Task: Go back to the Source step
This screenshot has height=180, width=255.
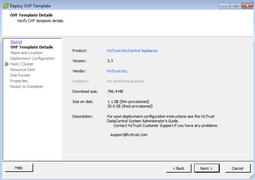Action: coord(16,41)
